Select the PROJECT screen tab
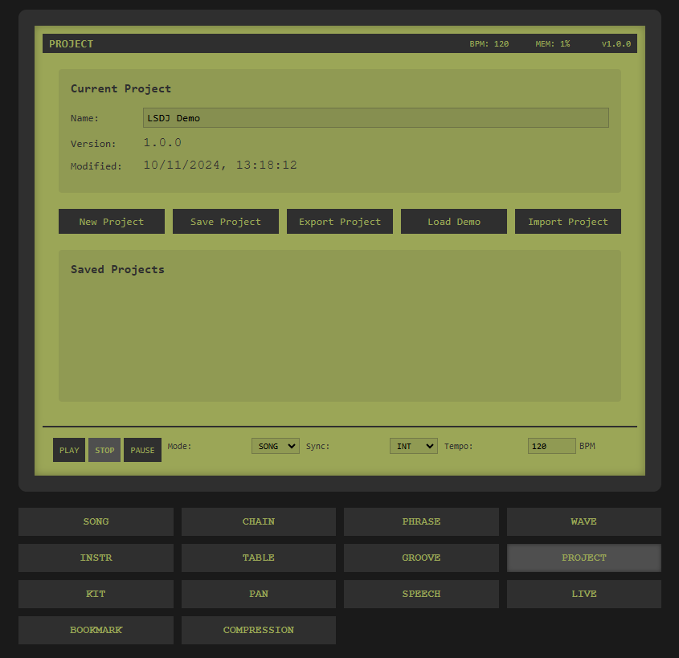 (x=583, y=558)
